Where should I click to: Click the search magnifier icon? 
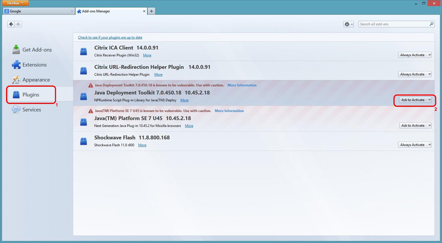tap(431, 24)
